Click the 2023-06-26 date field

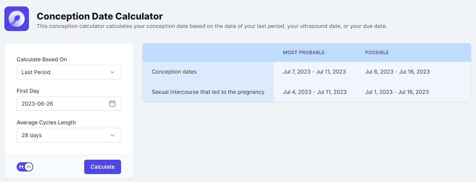click(x=61, y=104)
